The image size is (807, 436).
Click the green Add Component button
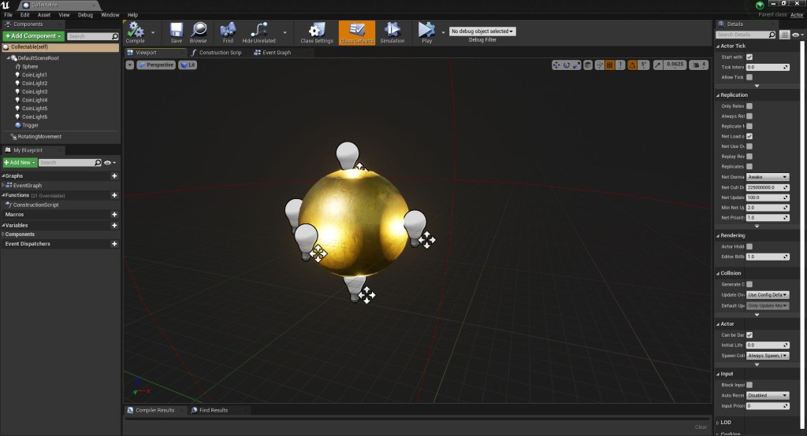[x=32, y=36]
